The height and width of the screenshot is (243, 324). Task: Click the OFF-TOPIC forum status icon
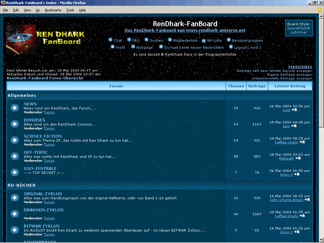[15, 156]
